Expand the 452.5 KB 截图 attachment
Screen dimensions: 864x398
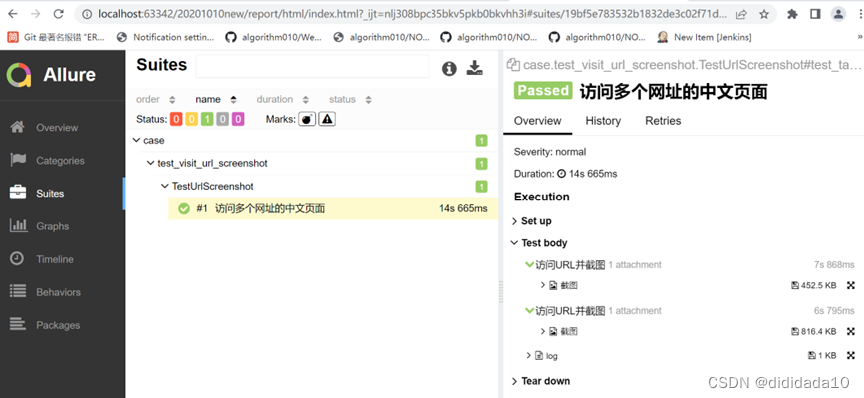pos(543,285)
